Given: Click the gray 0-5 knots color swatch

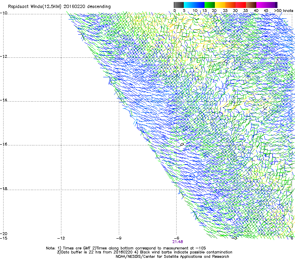Looking at the screenshot, I should pyautogui.click(x=179, y=5).
